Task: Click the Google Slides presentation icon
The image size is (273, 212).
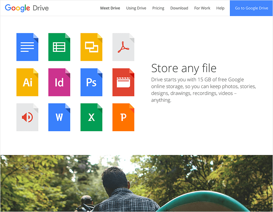Action: coord(91,47)
